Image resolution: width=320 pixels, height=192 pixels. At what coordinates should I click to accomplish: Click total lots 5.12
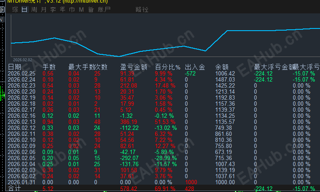click(x=48, y=189)
